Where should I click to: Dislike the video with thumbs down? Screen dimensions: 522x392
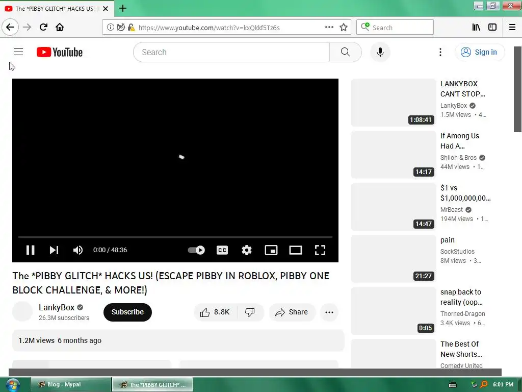click(250, 312)
